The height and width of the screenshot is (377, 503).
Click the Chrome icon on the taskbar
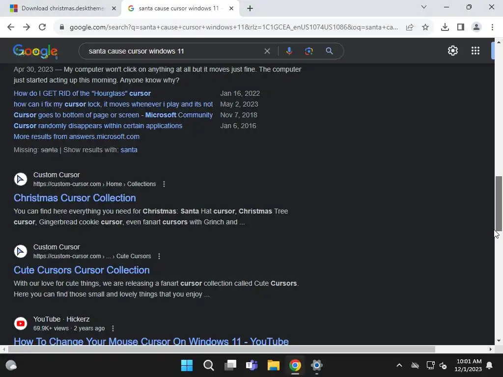pos(295,365)
